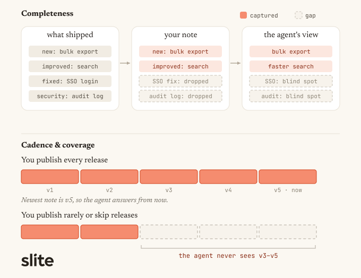
Task: Click the 'v1' version label
Action: point(50,190)
